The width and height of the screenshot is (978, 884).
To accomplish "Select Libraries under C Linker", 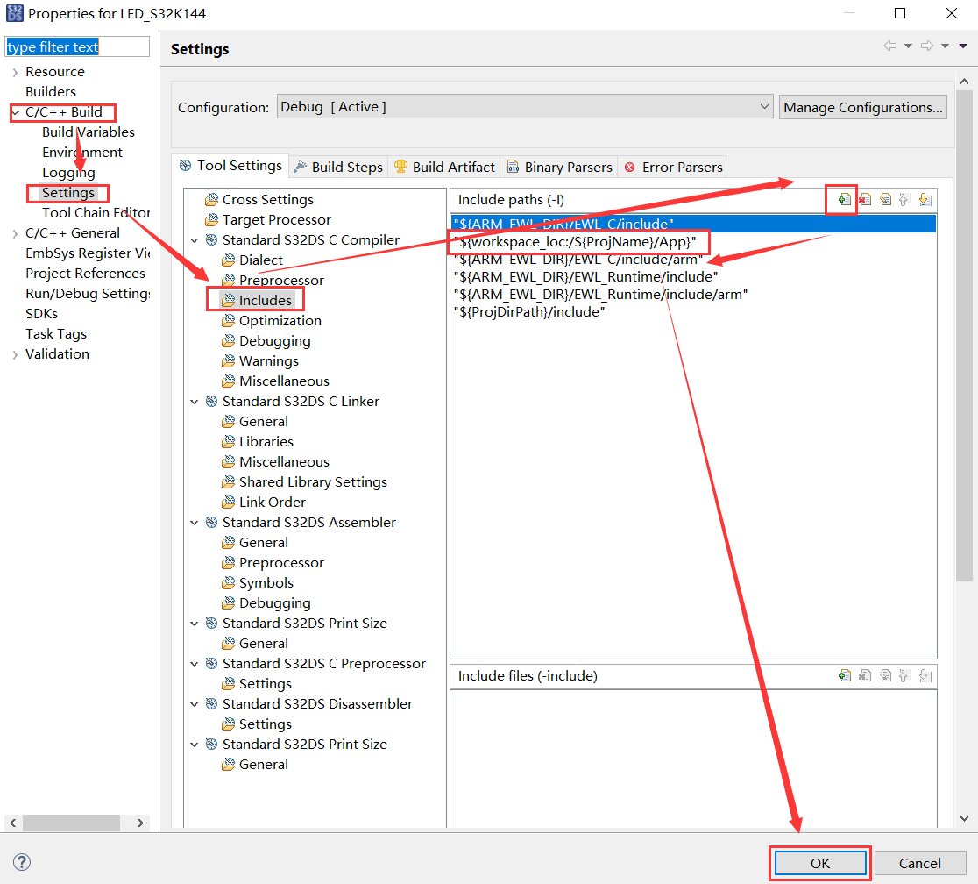I will coord(258,442).
